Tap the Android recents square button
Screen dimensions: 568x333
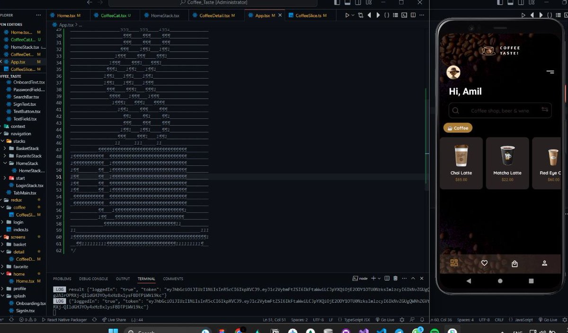[531, 281]
